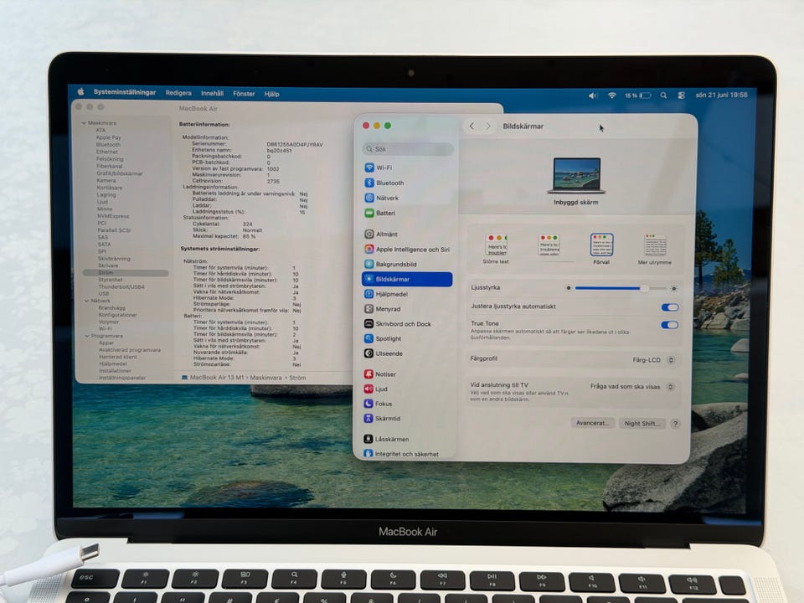Open the Bakgrundsbild icon
The height and width of the screenshot is (603, 804).
point(369,264)
